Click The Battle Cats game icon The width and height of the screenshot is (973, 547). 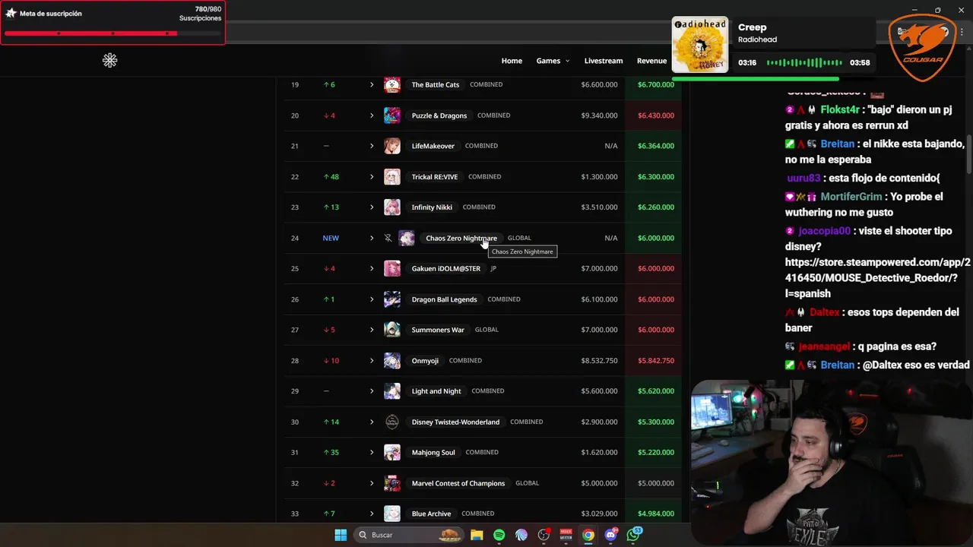392,84
